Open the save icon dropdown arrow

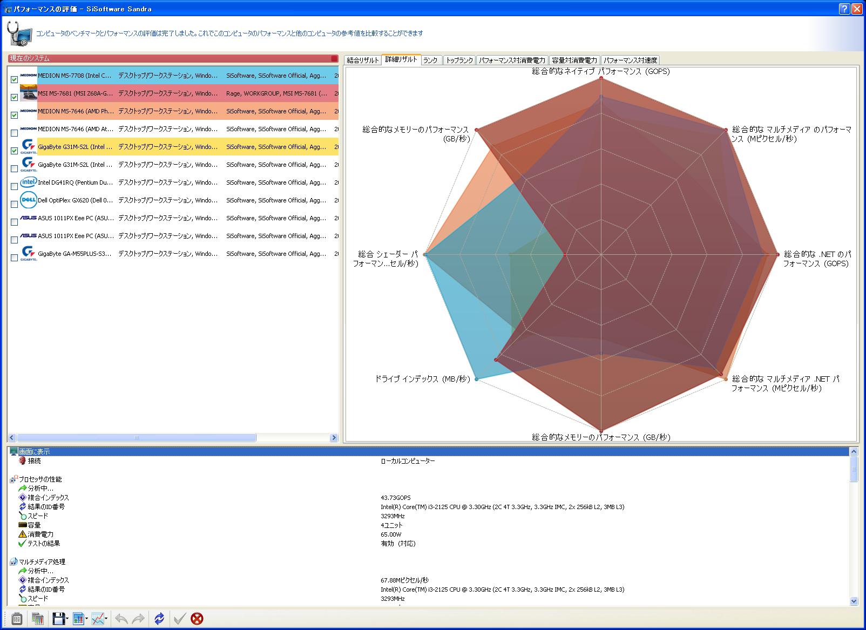(67, 619)
